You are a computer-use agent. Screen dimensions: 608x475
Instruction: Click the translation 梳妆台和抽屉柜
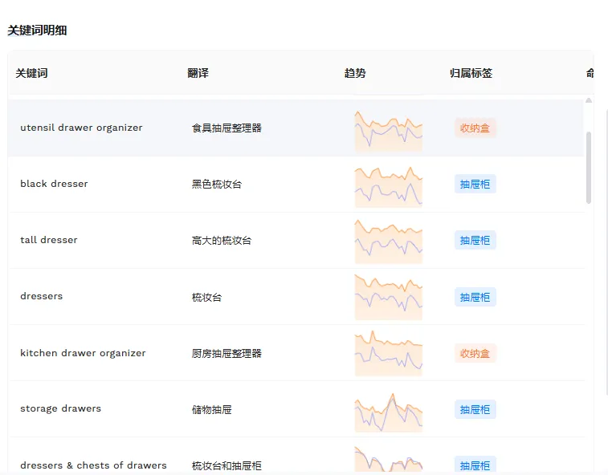226,465
